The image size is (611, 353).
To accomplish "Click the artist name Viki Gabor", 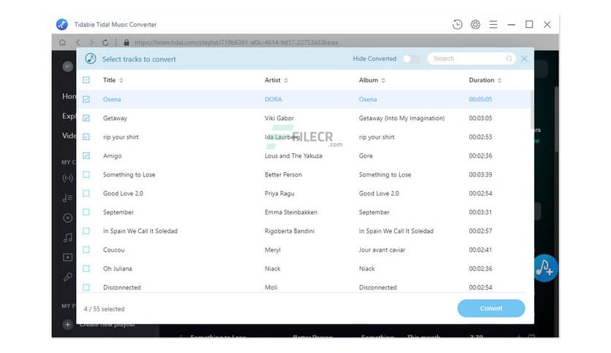I will pos(279,118).
